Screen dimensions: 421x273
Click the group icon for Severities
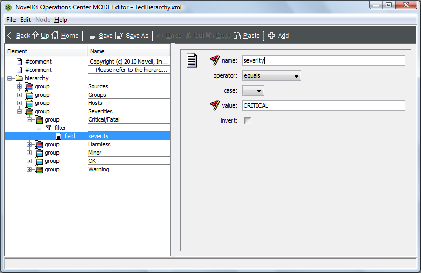(x=29, y=111)
